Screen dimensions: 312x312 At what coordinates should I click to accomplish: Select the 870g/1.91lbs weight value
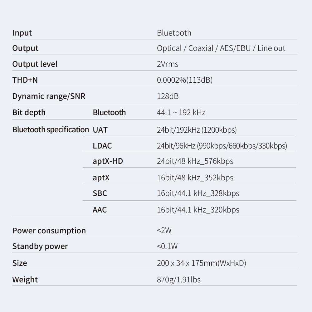[x=179, y=280]
